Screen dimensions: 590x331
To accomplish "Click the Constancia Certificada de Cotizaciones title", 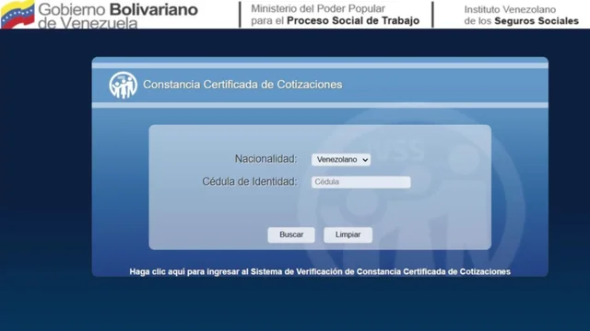I will pyautogui.click(x=242, y=85).
